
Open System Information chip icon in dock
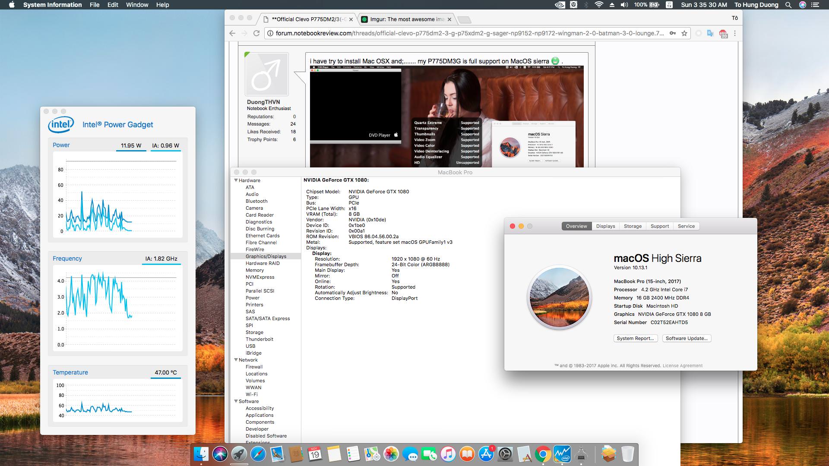[x=581, y=454]
